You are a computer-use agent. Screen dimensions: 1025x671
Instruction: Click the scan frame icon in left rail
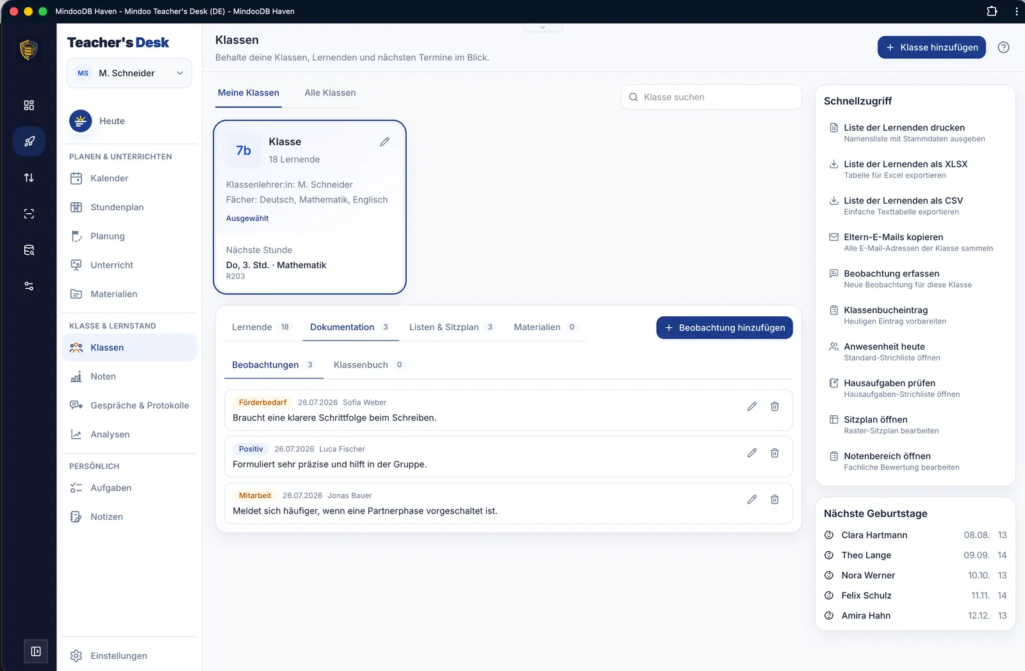point(29,214)
